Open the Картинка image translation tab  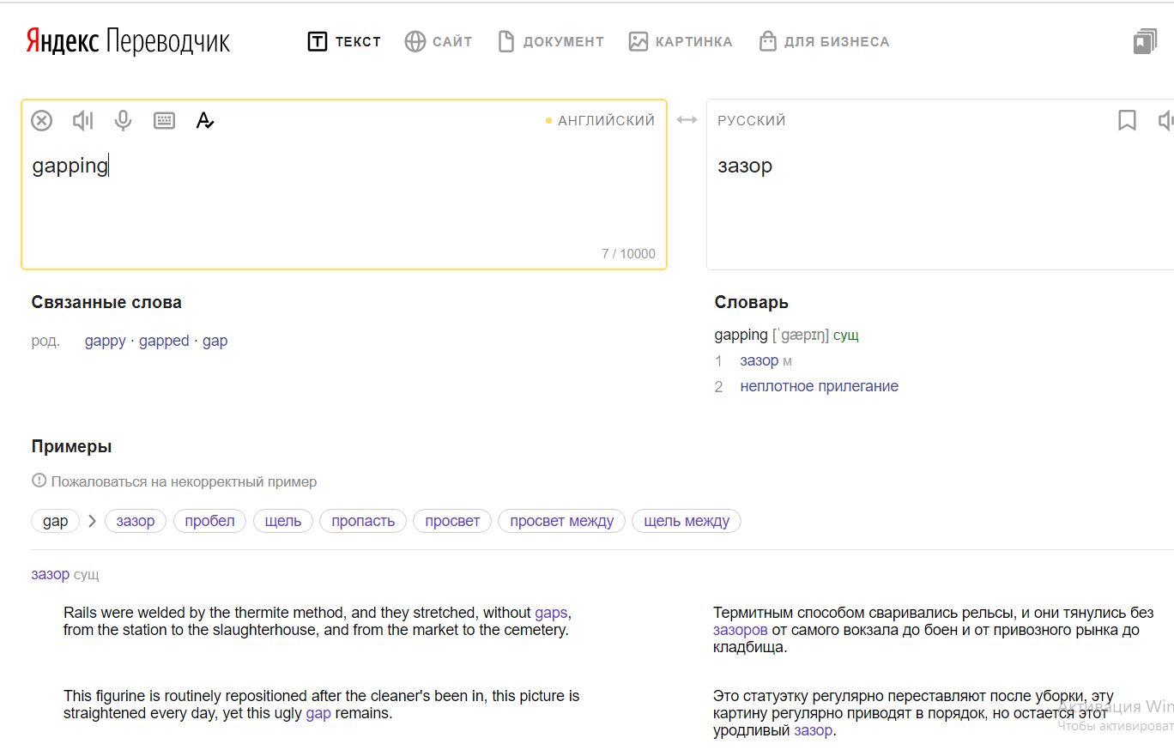point(681,41)
